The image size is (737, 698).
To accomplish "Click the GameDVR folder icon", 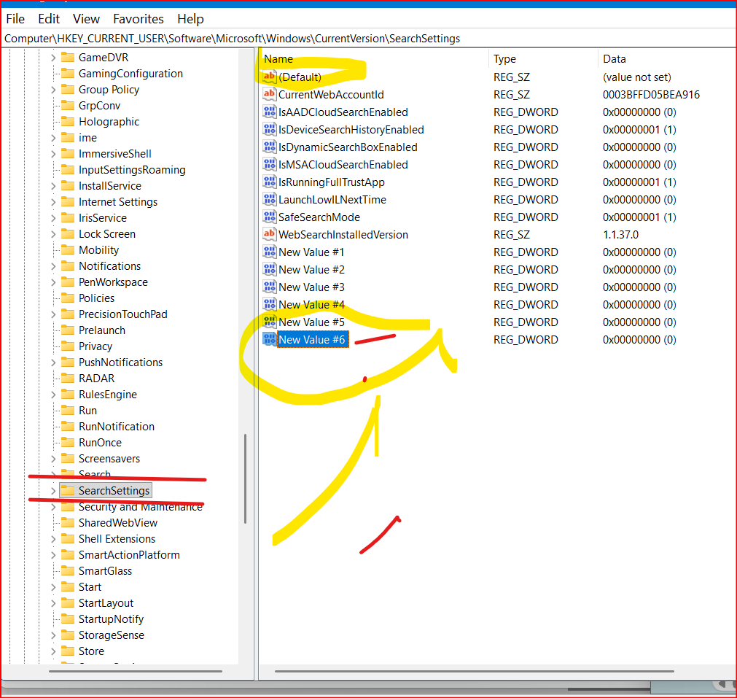I will coord(68,58).
